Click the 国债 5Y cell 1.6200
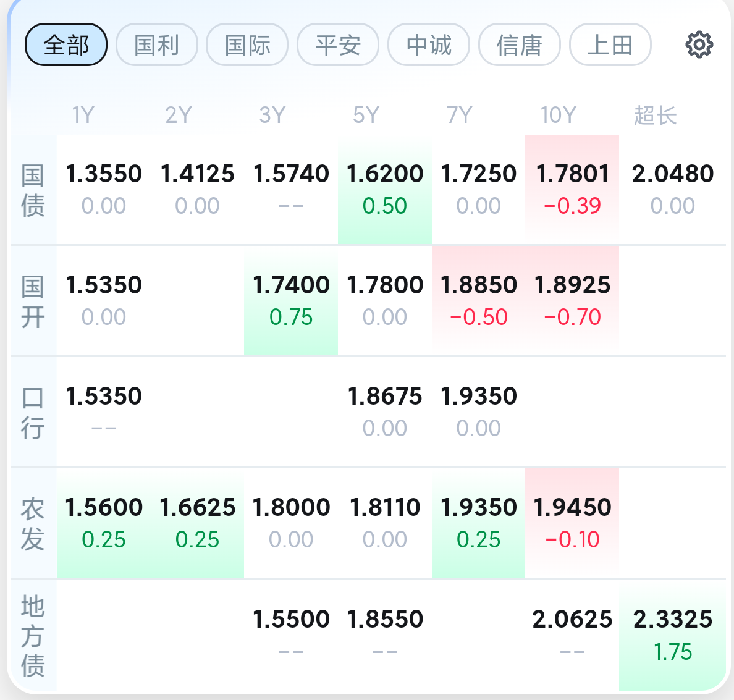The image size is (734, 700). pos(385,189)
